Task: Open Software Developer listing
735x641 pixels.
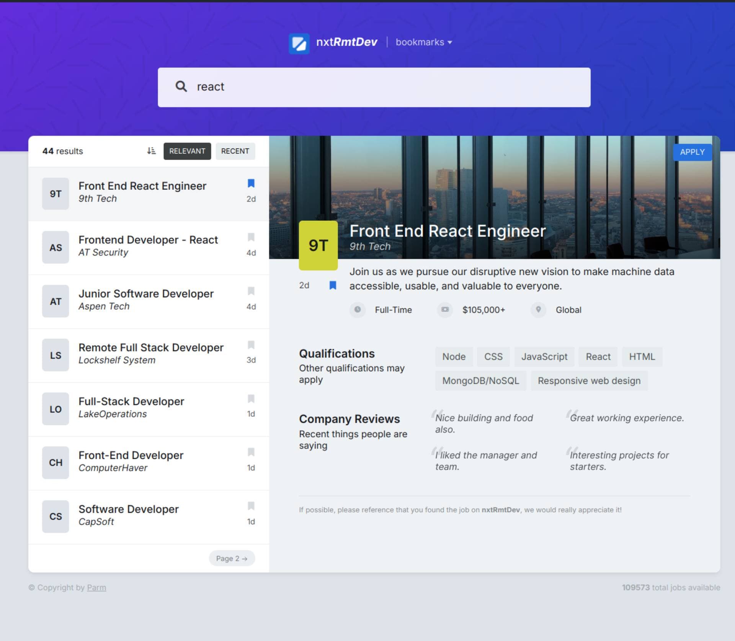Action: (149, 517)
